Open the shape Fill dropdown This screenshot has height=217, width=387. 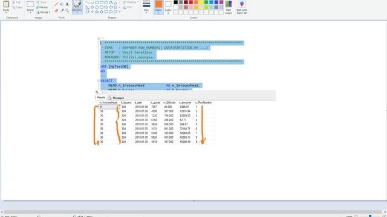pyautogui.click(x=128, y=7)
